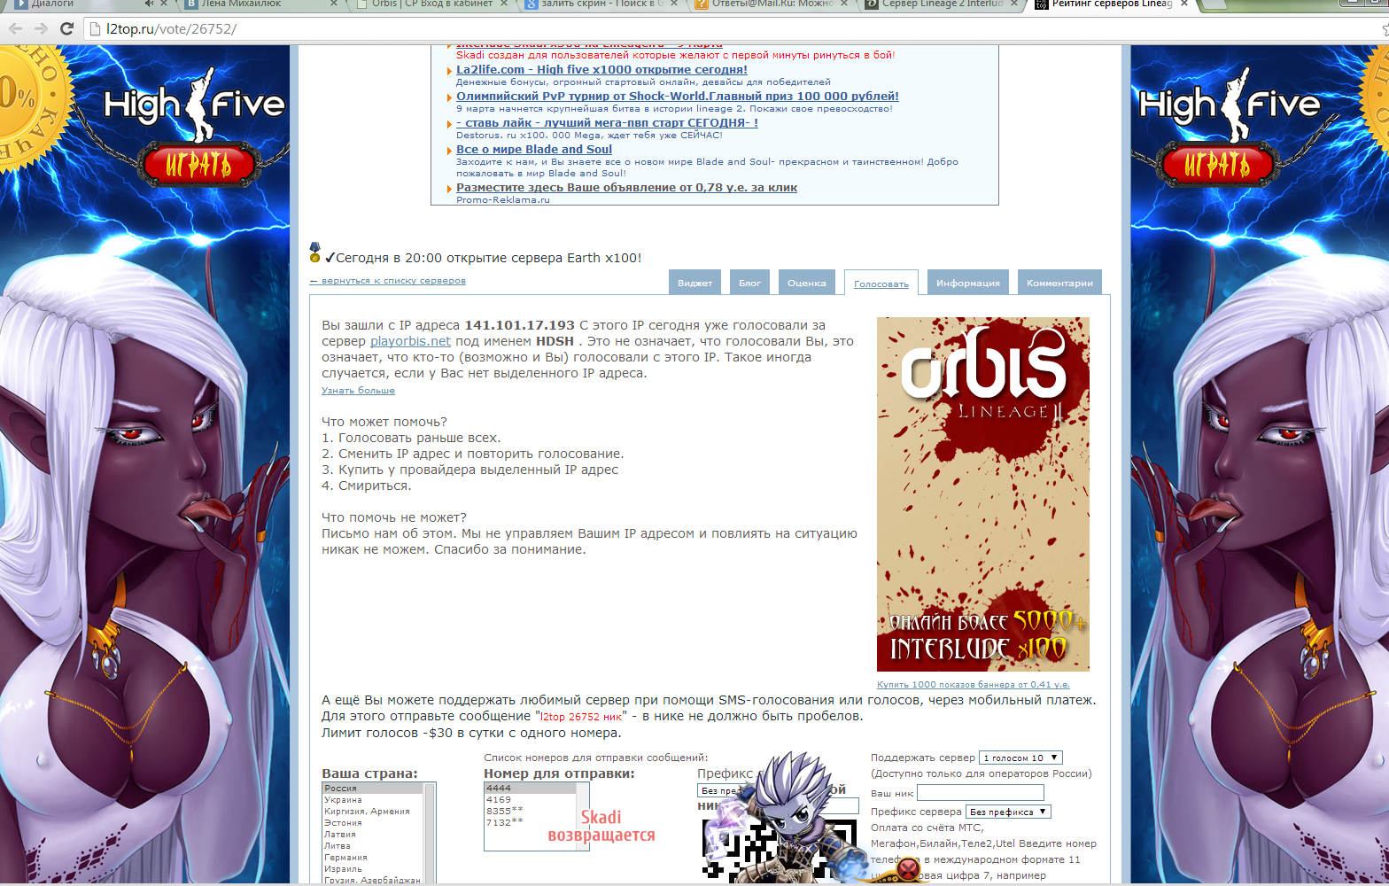The height and width of the screenshot is (886, 1389).
Task: Click Купить 1000 показов баннера link
Action: (x=974, y=684)
